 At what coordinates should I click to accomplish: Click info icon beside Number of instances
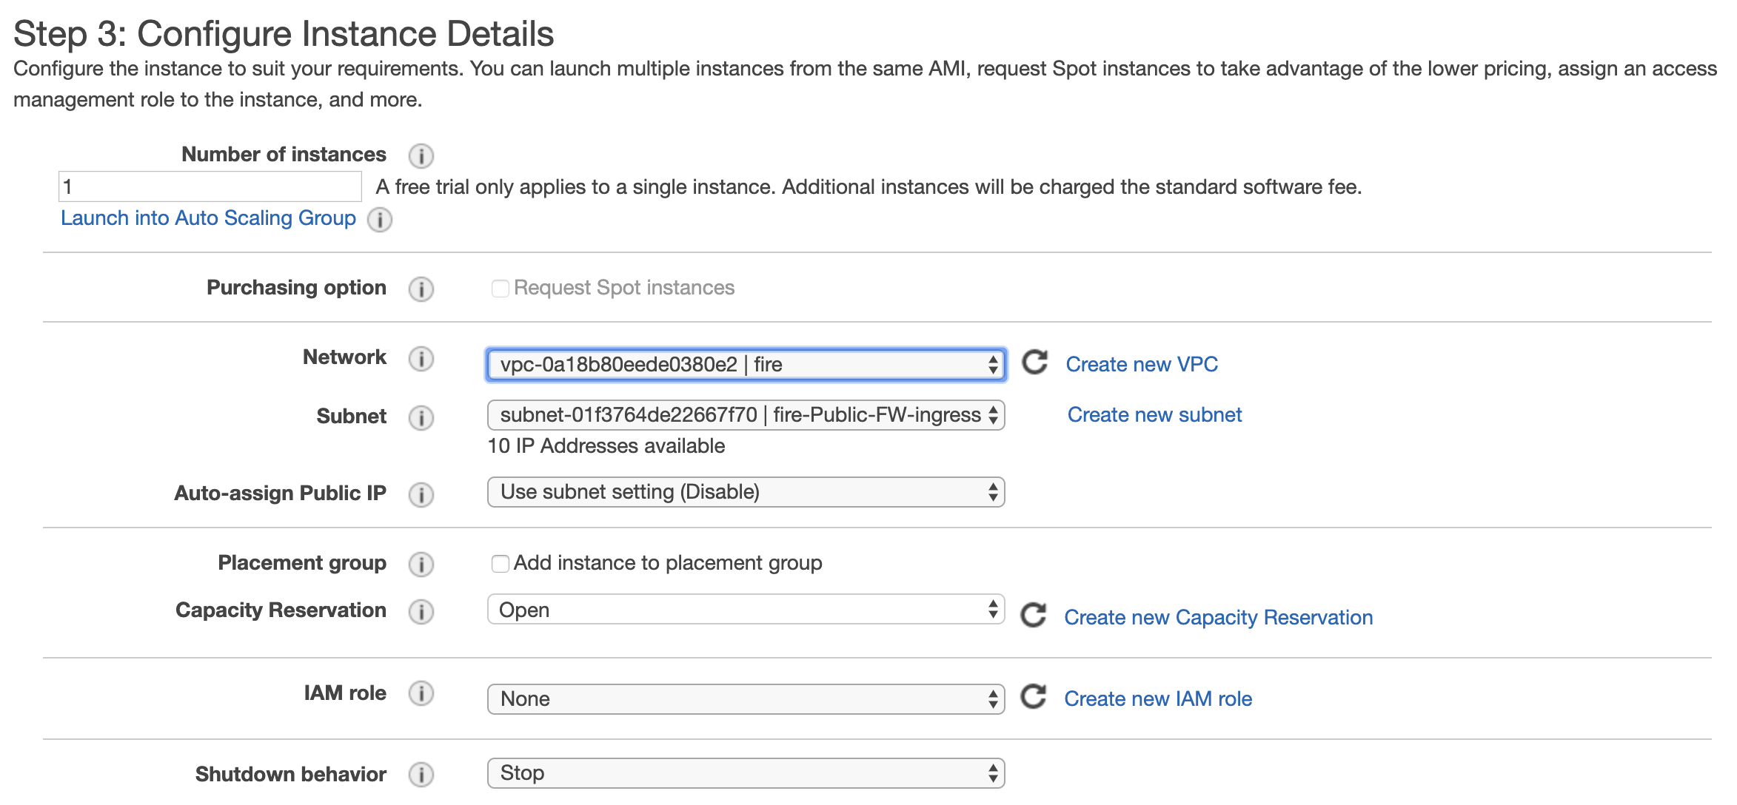click(421, 155)
